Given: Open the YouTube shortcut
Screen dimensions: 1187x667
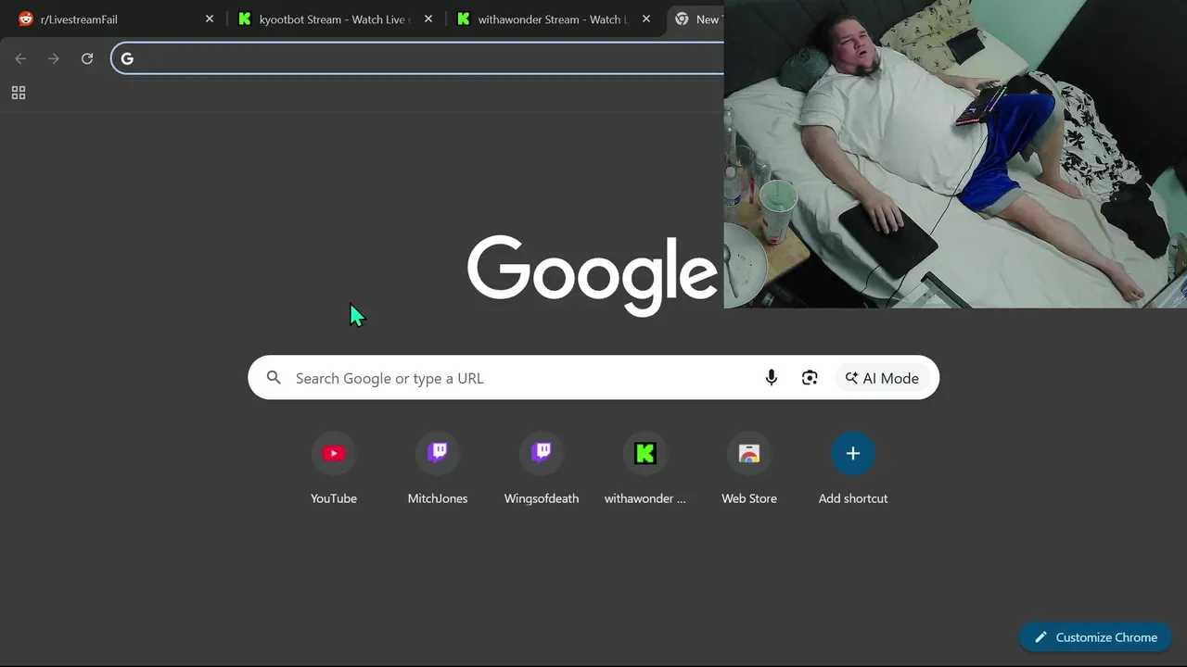Looking at the screenshot, I should [x=334, y=469].
